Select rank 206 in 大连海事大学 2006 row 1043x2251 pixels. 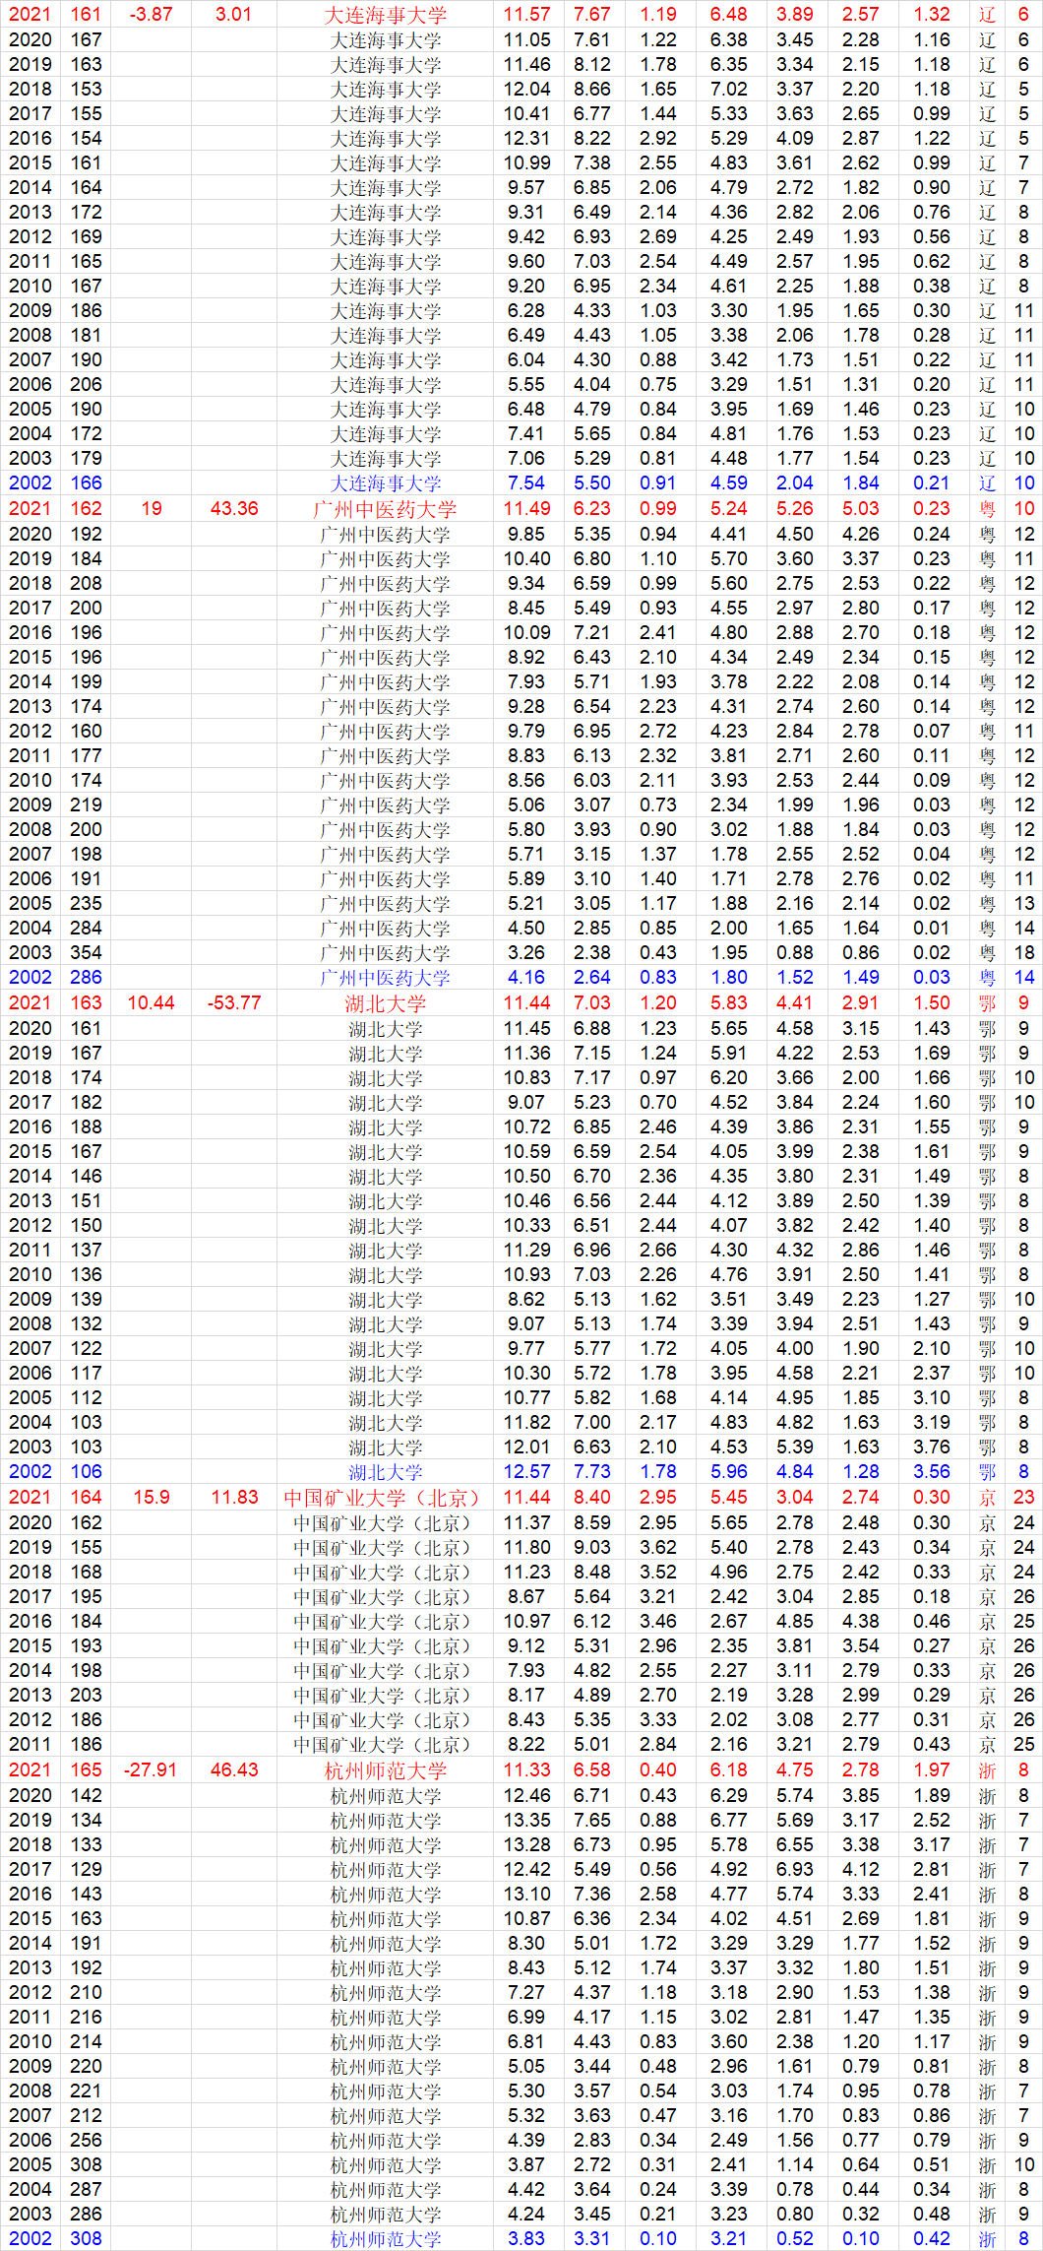(86, 385)
